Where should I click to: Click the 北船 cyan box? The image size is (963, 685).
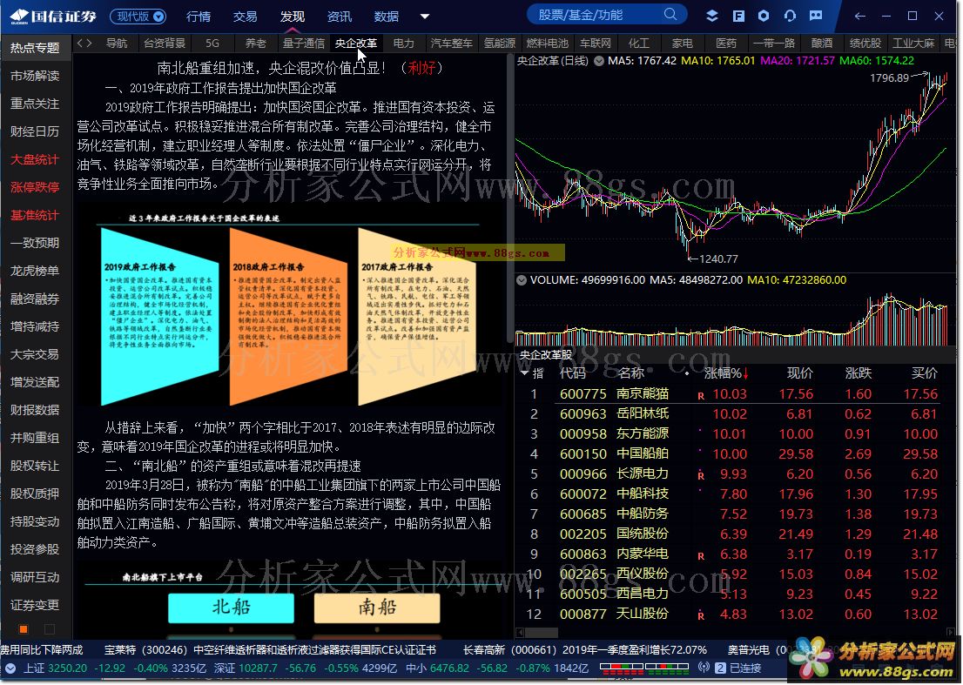point(231,607)
